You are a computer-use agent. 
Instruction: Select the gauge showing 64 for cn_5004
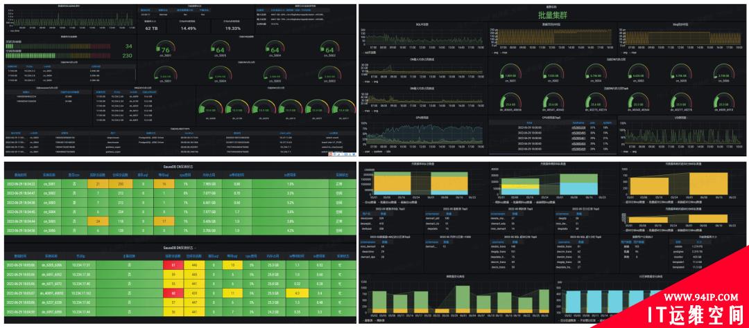coord(275,48)
